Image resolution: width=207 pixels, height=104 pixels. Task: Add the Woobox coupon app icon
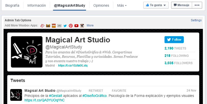[42, 26]
